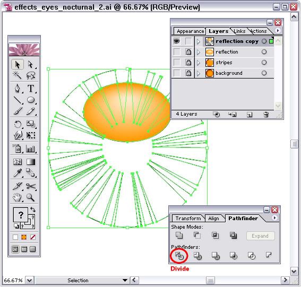Apply Subtract from shape area mode
Screen dimensions: 301x287
tap(197, 235)
